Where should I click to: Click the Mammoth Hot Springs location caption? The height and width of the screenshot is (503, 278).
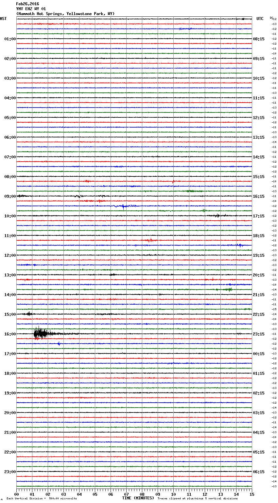click(x=65, y=14)
